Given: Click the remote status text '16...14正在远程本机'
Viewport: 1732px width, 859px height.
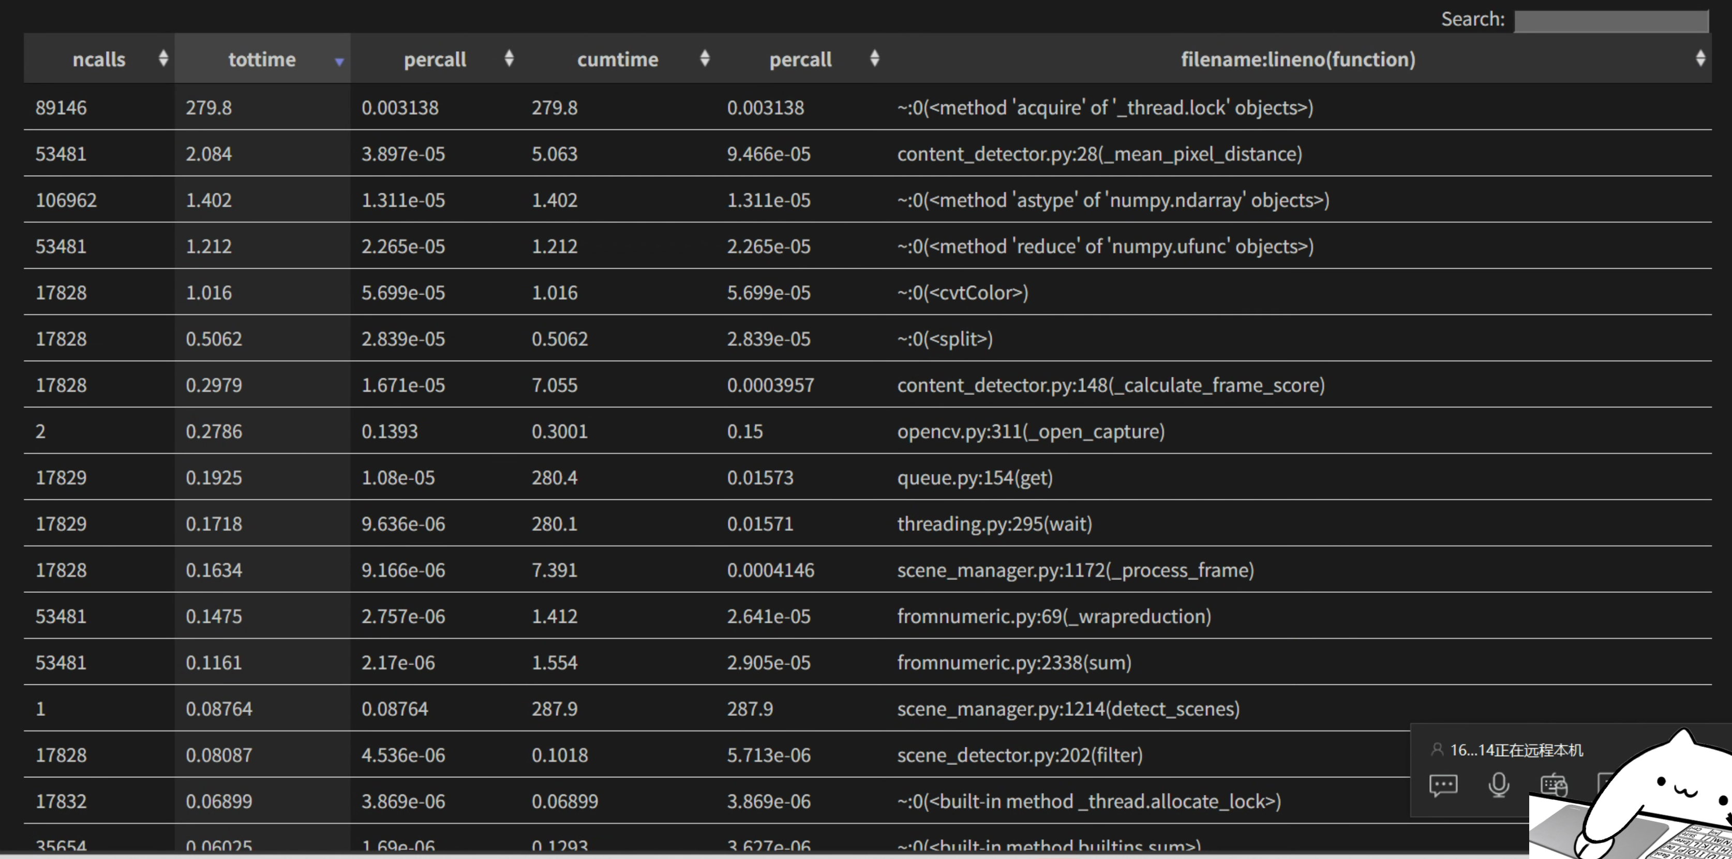Looking at the screenshot, I should pos(1516,750).
